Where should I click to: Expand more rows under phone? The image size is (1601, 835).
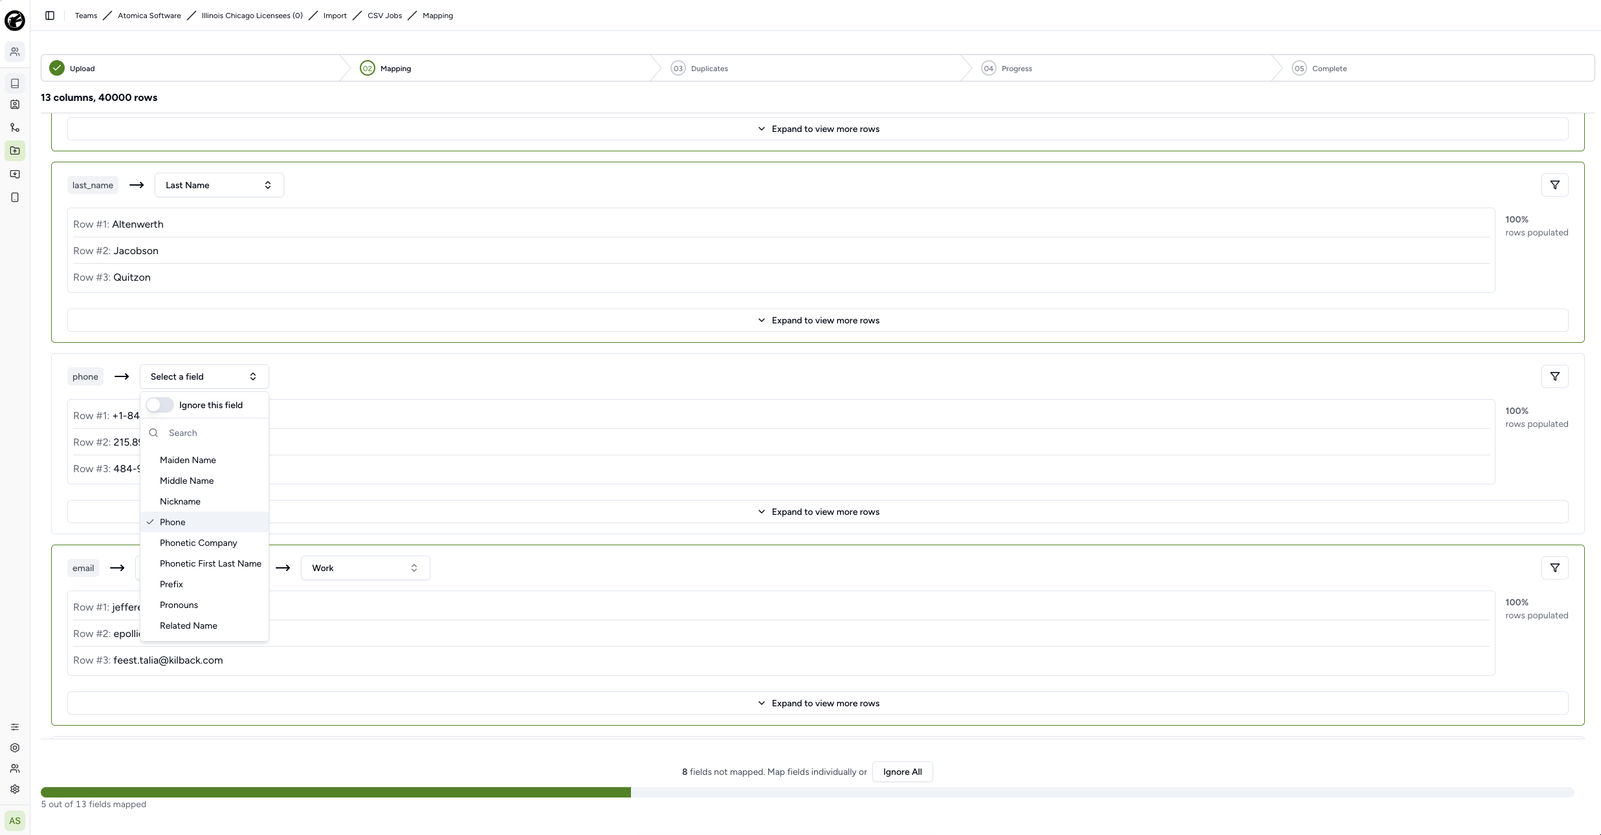pyautogui.click(x=817, y=512)
